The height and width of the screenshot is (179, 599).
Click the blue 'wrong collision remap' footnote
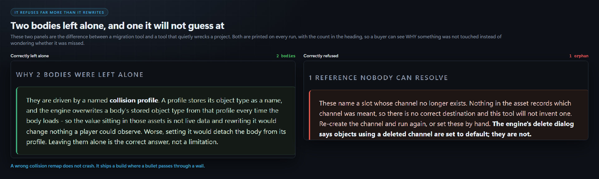click(x=108, y=166)
